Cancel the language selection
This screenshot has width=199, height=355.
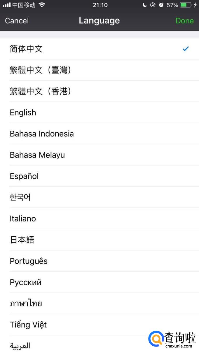pos(17,21)
